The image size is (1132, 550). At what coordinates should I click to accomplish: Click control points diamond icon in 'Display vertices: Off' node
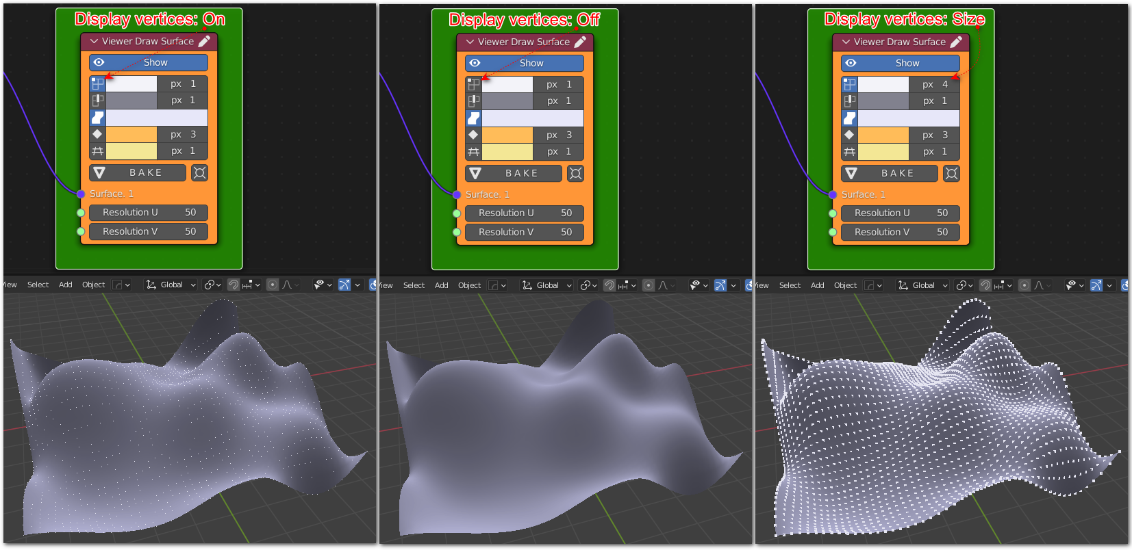[x=474, y=135]
